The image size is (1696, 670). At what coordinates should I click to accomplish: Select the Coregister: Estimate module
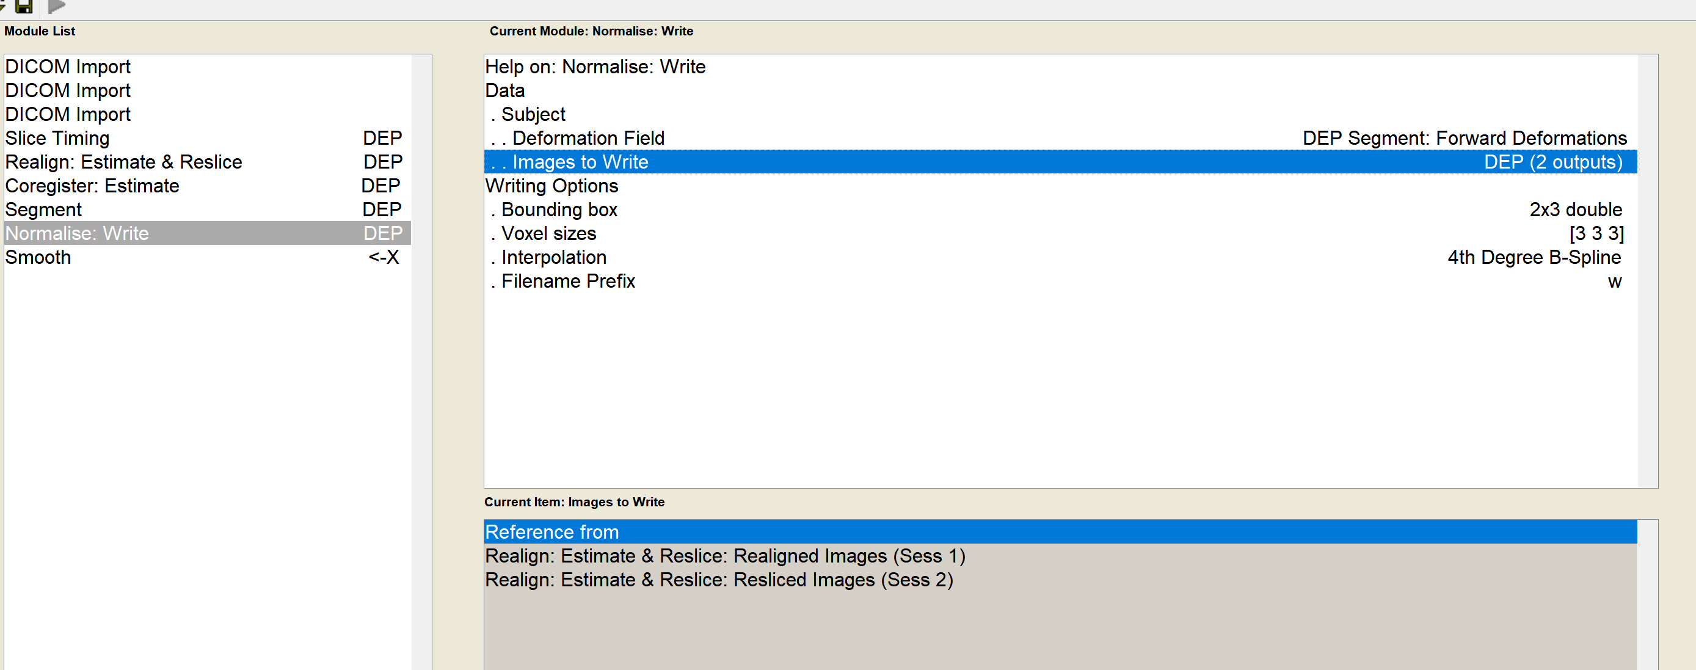[208, 186]
